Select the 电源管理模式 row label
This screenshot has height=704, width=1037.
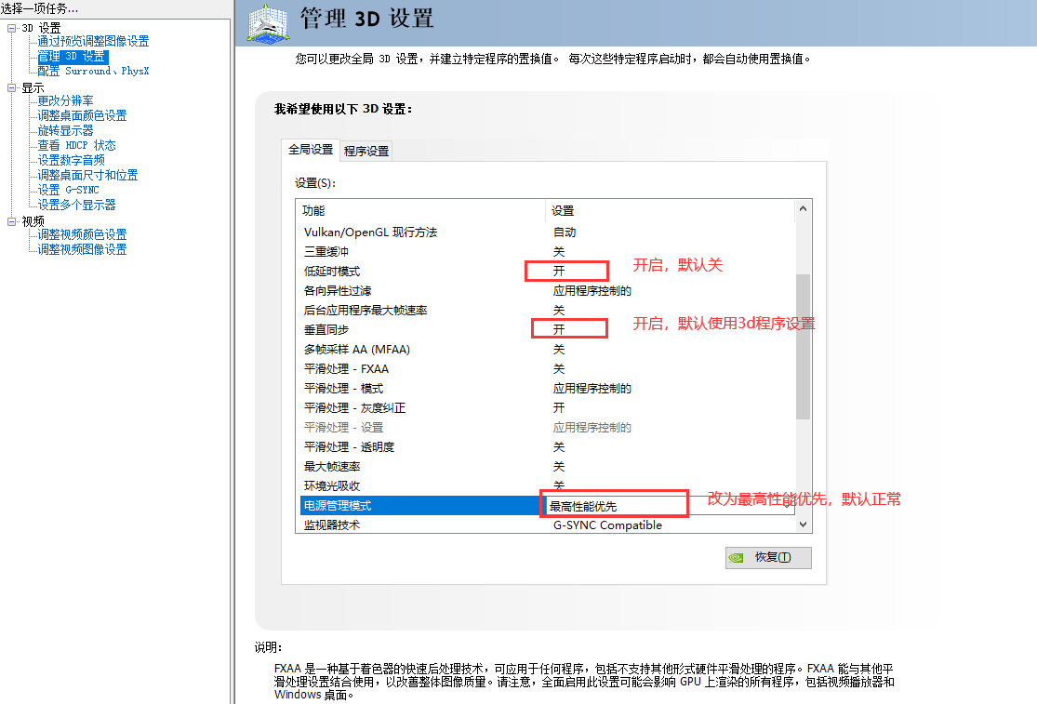338,506
